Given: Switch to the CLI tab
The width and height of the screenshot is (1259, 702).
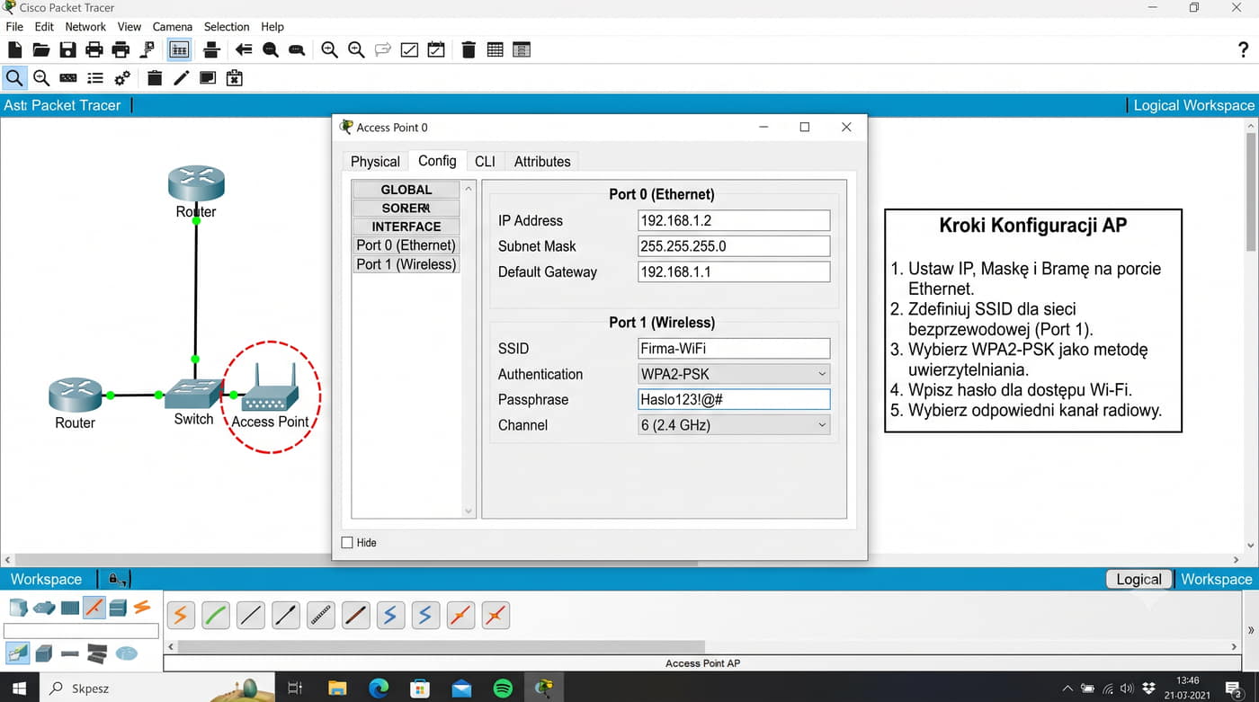Looking at the screenshot, I should coord(485,162).
